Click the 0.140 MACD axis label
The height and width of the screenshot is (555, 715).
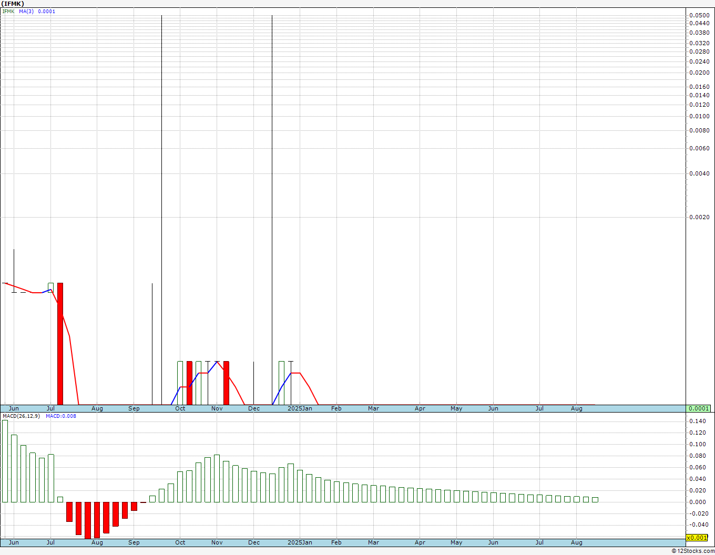tap(697, 421)
